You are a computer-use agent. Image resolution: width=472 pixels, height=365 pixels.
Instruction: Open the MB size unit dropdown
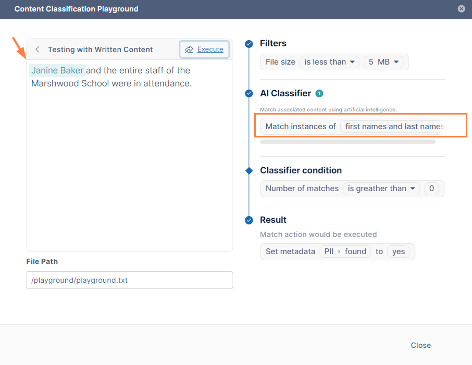point(386,62)
